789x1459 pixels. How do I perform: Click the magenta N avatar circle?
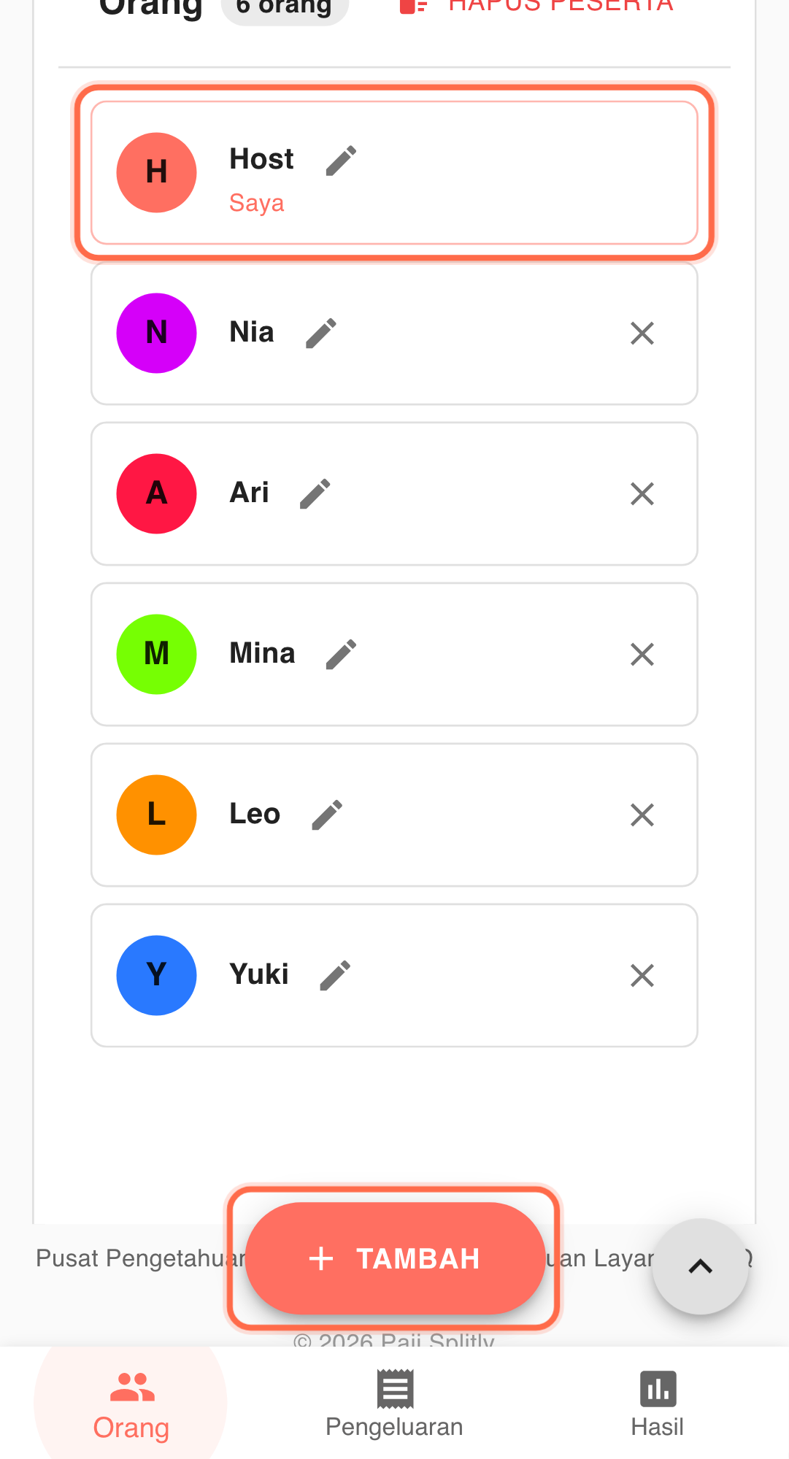157,334
